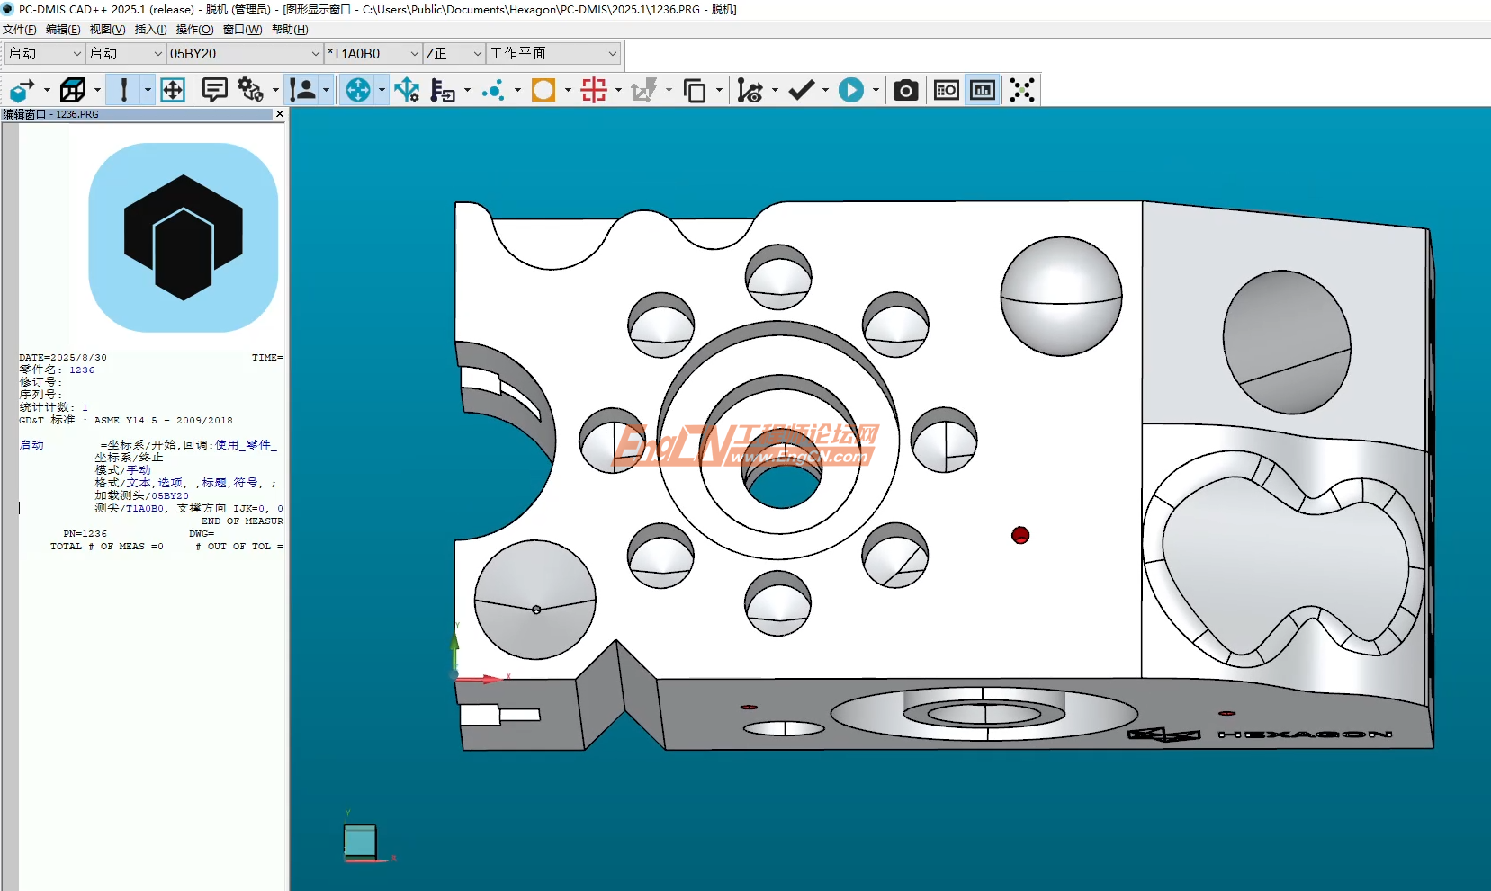The width and height of the screenshot is (1491, 891).
Task: Click the gears with shield icon
Action: point(250,90)
